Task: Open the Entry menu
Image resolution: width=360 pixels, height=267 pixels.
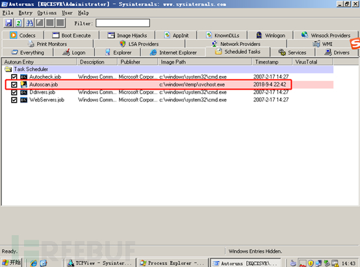Action: (25, 13)
